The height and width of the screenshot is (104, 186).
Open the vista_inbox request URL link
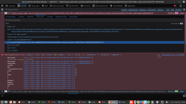[89, 91]
